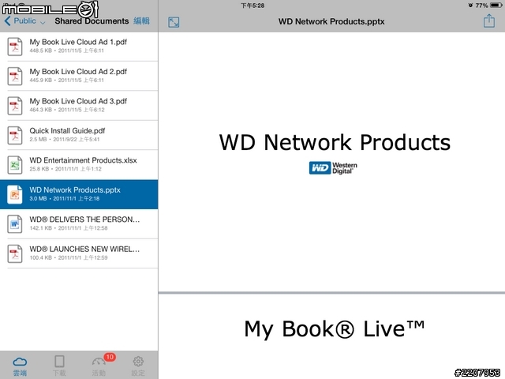Click the battery indicator in status bar

(x=496, y=6)
